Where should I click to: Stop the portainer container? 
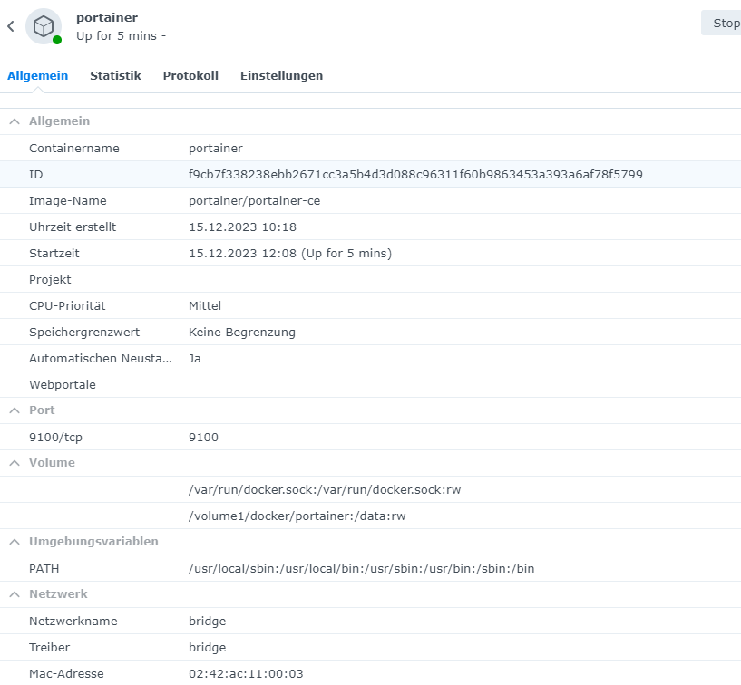coord(723,24)
